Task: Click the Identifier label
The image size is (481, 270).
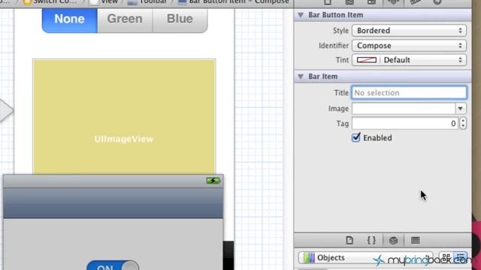Action: [x=334, y=46]
